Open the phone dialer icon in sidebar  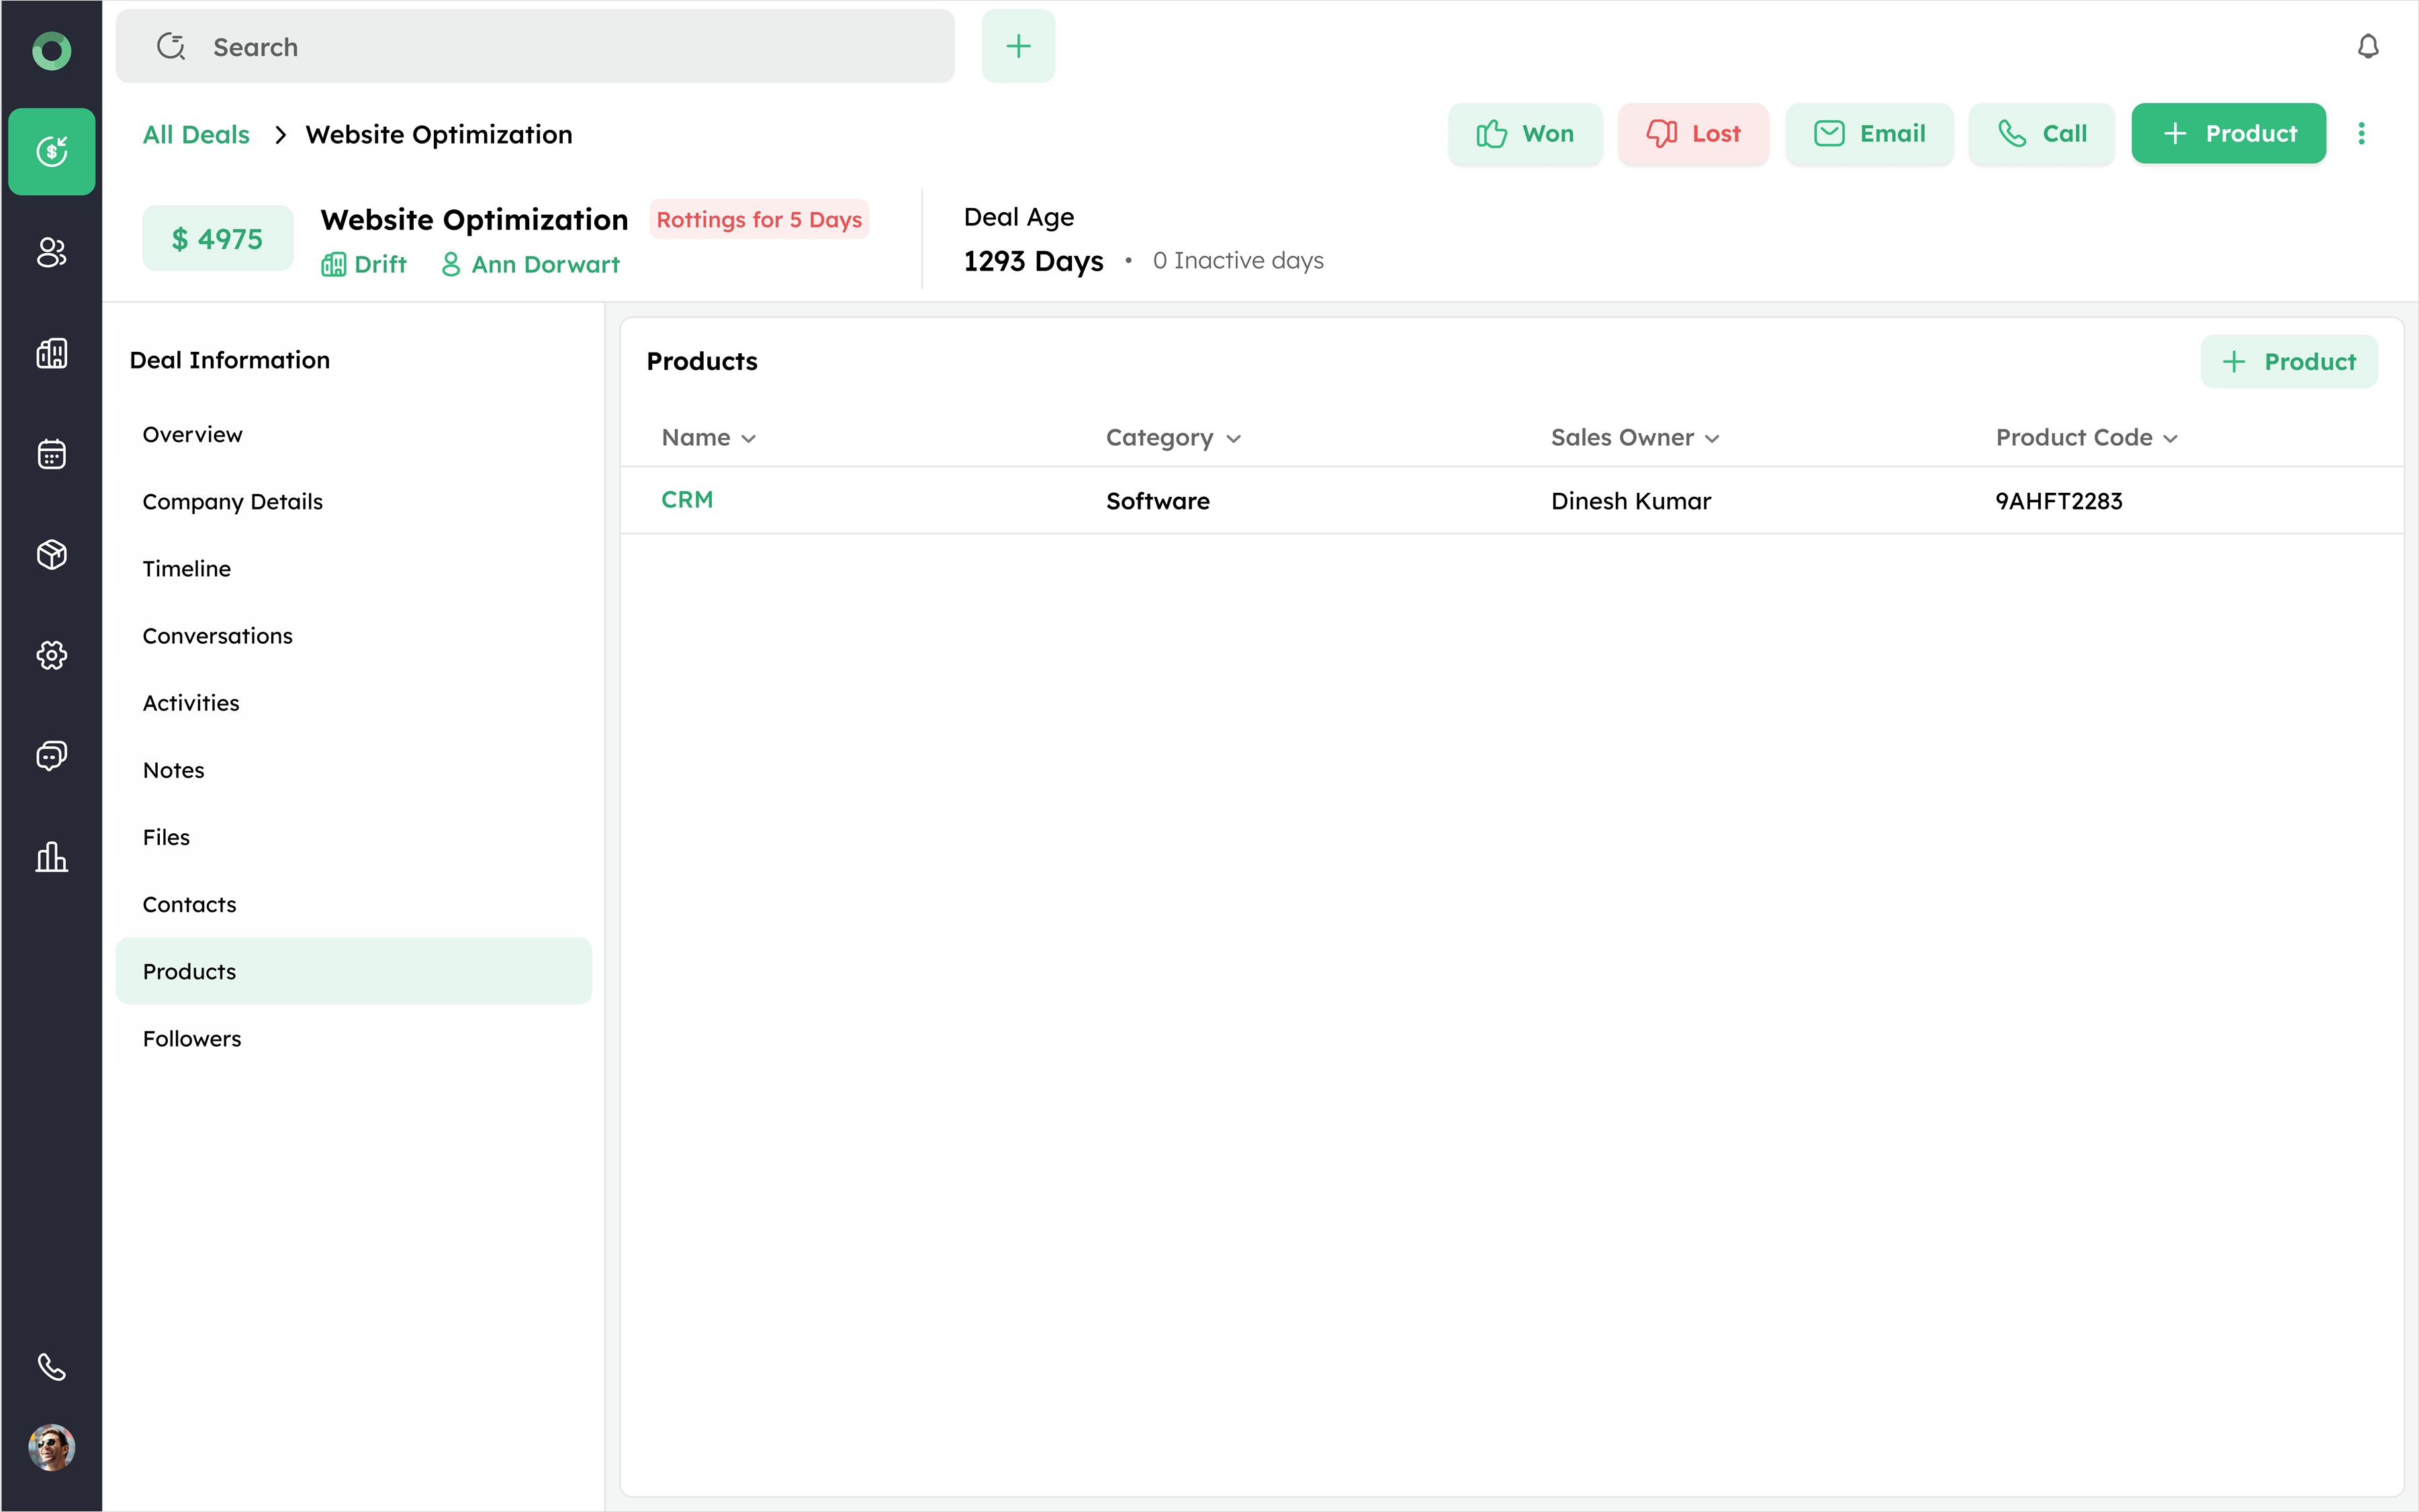click(51, 1366)
